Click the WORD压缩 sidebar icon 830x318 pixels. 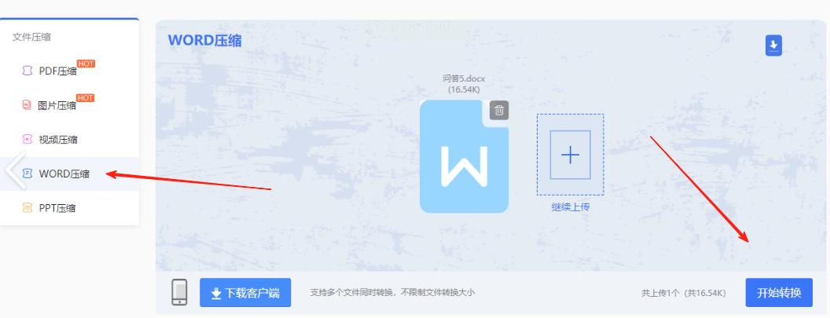coord(27,174)
